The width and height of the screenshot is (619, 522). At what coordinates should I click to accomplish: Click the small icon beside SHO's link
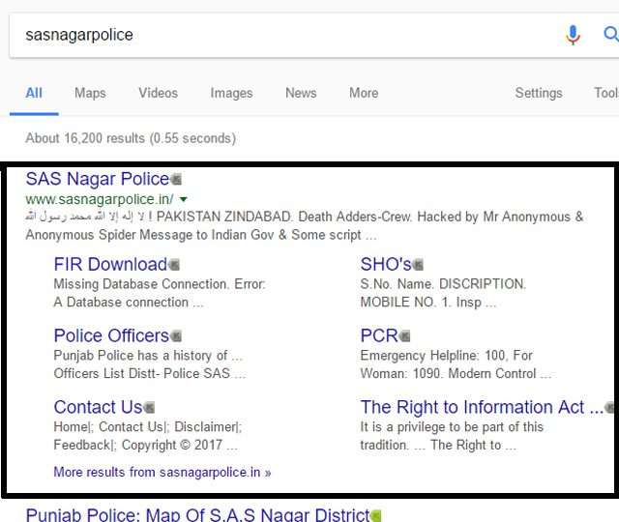(x=418, y=265)
